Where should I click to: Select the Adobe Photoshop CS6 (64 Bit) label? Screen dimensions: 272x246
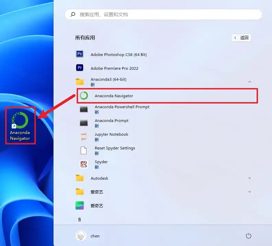(x=118, y=55)
